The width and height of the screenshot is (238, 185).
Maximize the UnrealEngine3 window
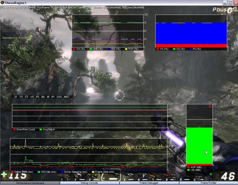coord(230,2)
